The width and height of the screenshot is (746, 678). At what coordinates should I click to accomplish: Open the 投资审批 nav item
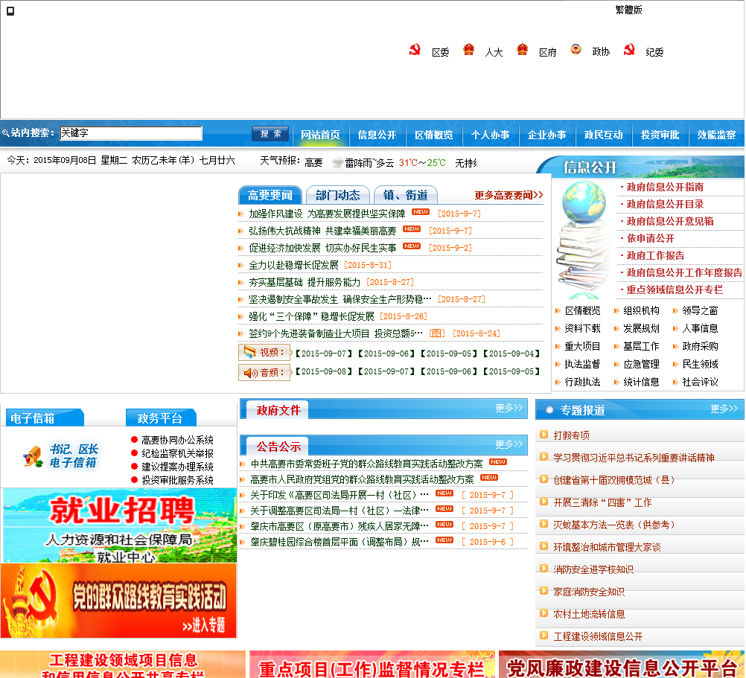pyautogui.click(x=660, y=135)
